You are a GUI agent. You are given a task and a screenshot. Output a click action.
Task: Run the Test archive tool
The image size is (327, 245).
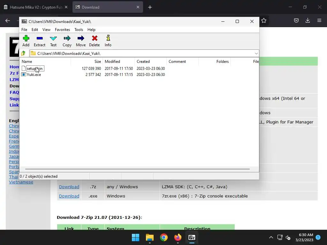(53, 41)
